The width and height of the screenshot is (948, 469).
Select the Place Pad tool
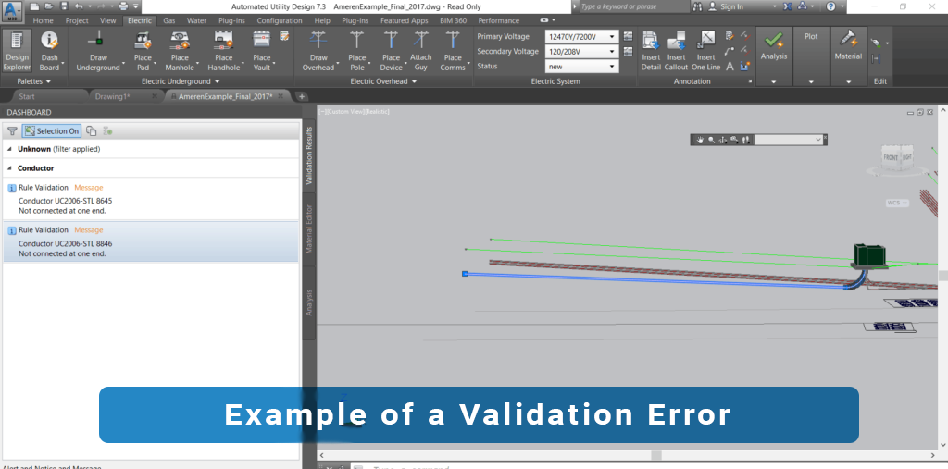143,51
